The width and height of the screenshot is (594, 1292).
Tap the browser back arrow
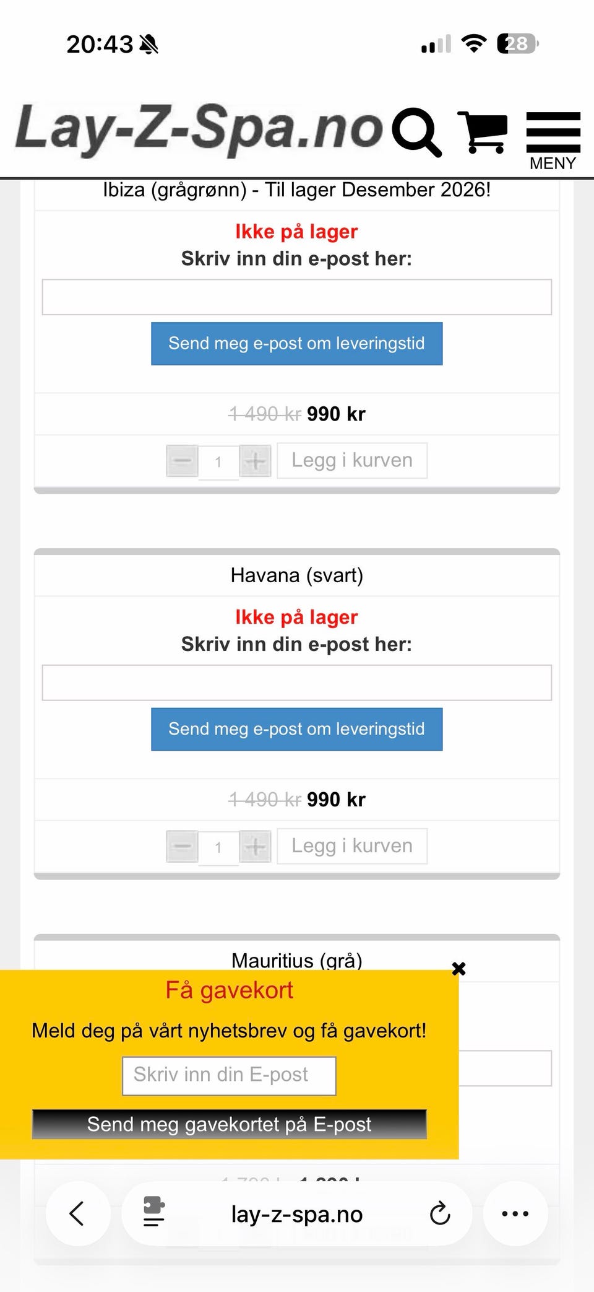[77, 1213]
